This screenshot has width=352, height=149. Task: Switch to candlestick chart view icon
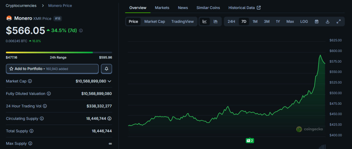(x=216, y=22)
